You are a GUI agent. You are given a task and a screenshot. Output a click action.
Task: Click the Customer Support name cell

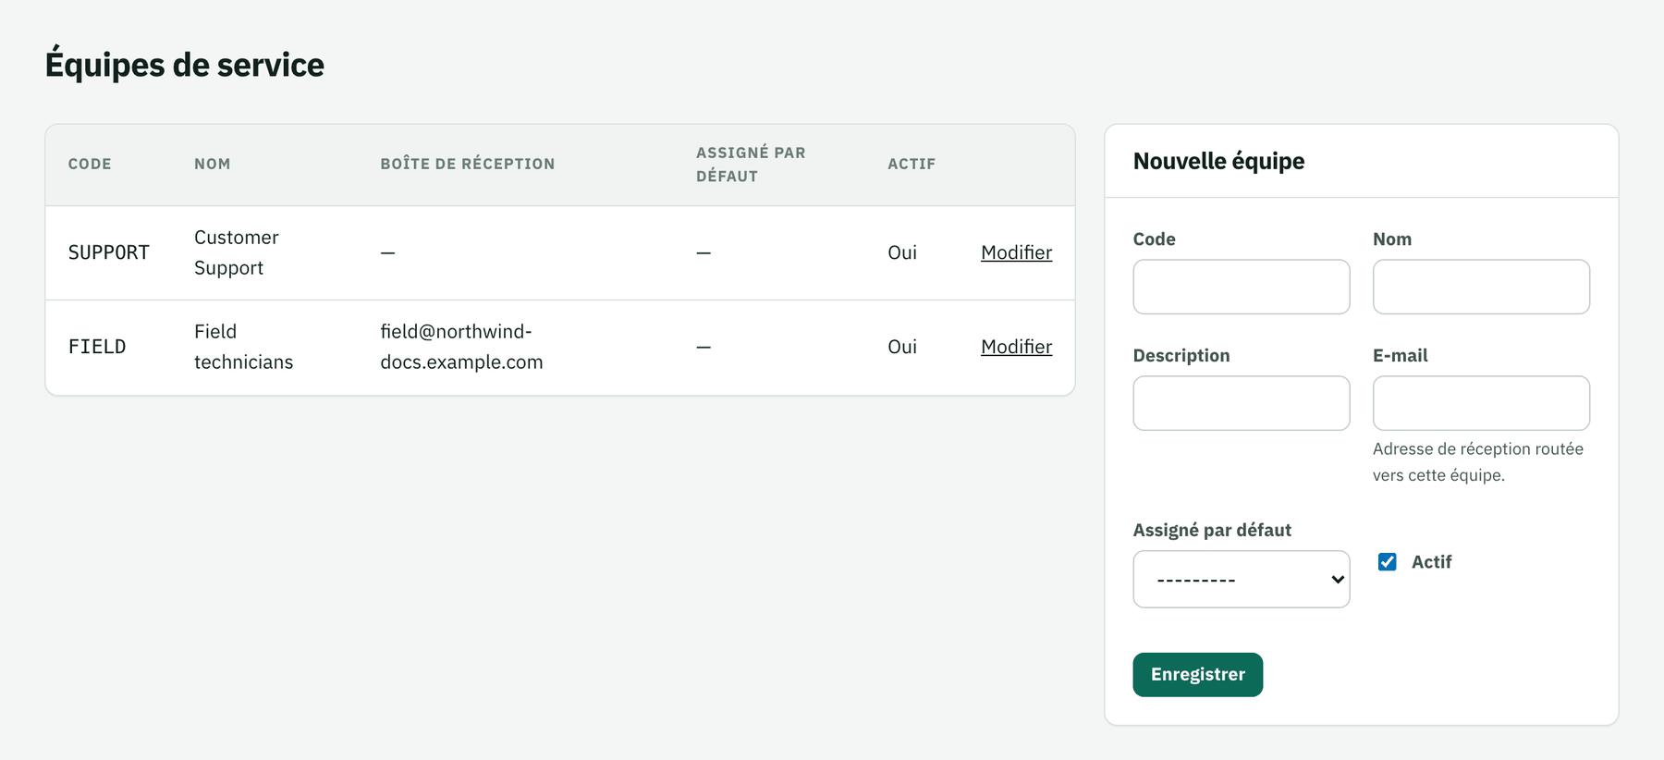pyautogui.click(x=237, y=252)
